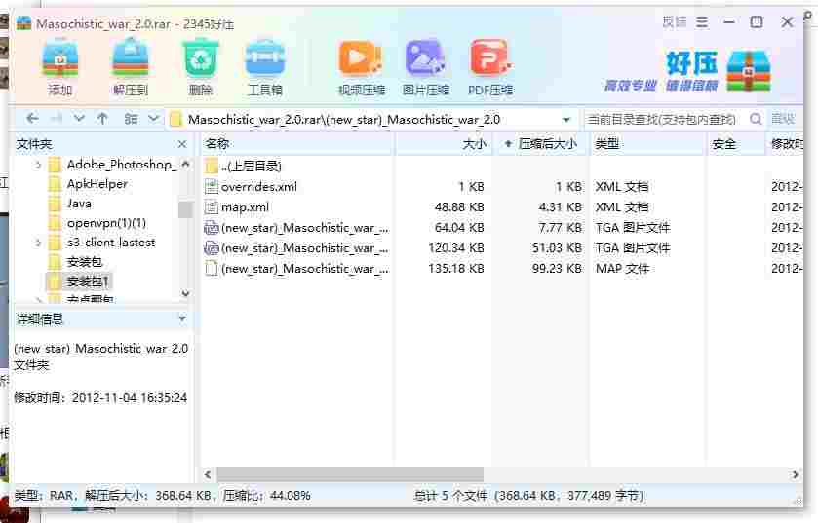This screenshot has width=818, height=523.
Task: Click the 高级 advanced search button
Action: (x=783, y=119)
